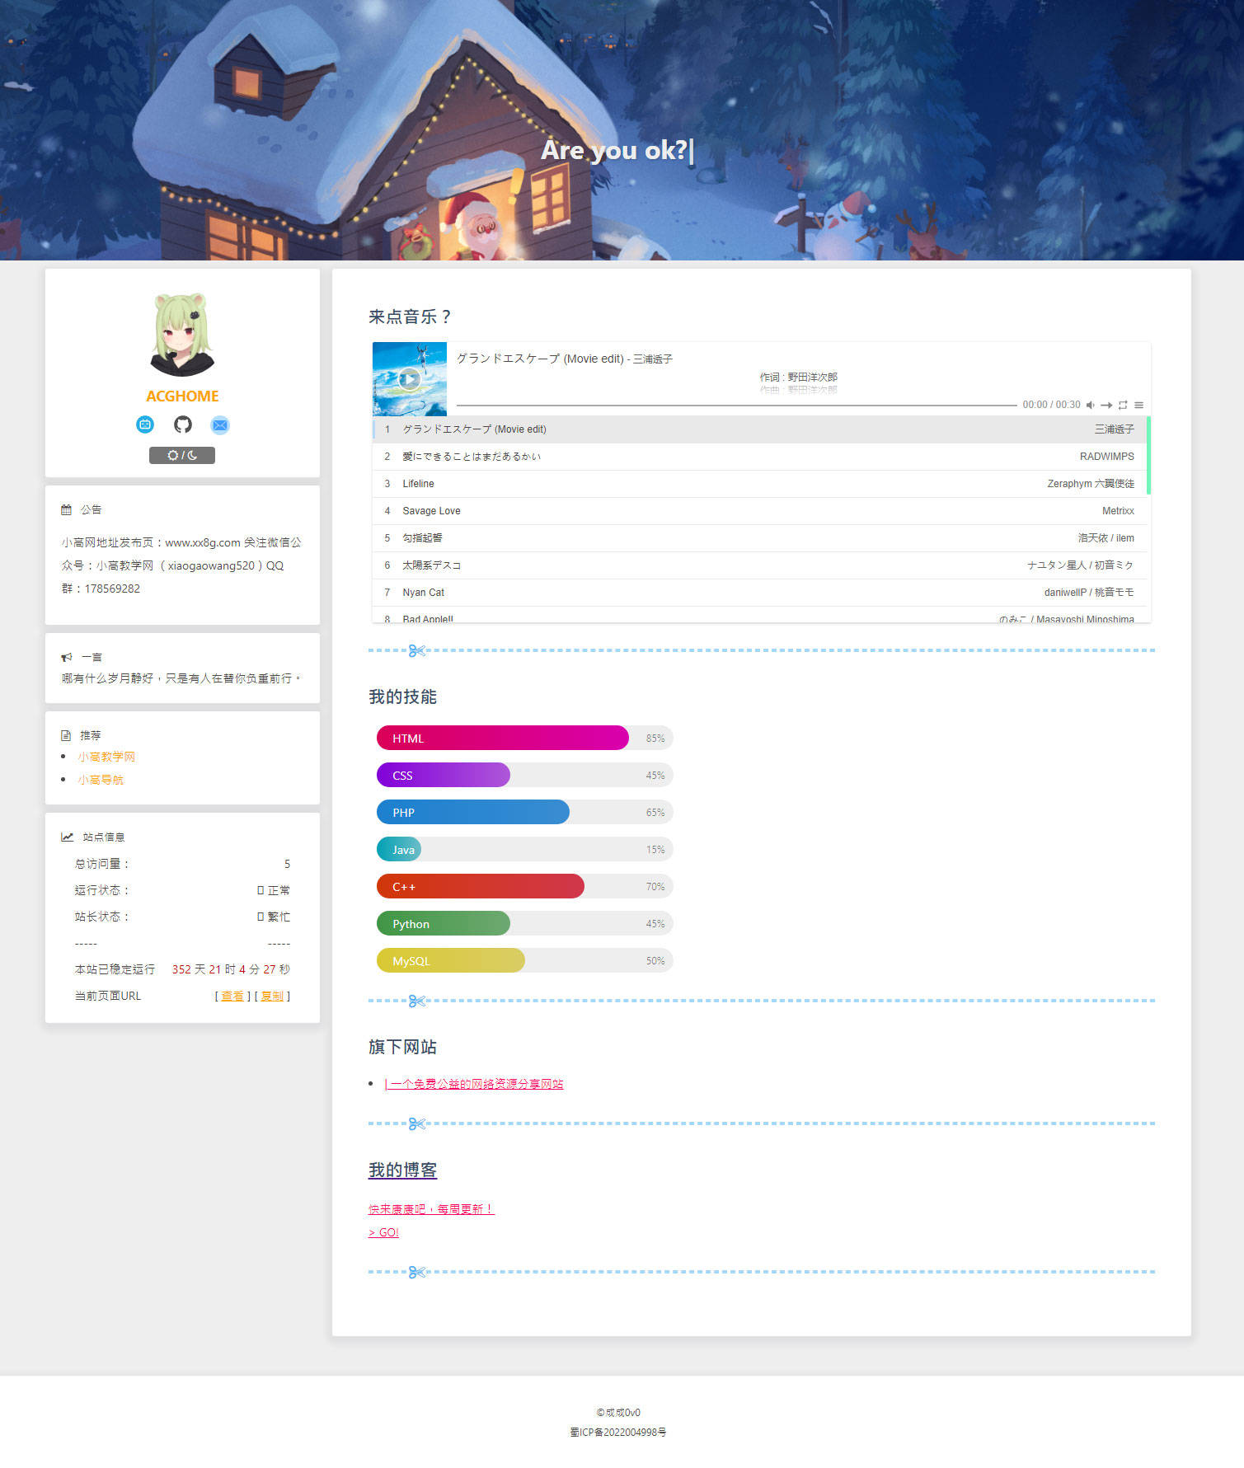
Task: Play the song via album cover button
Action: (409, 379)
